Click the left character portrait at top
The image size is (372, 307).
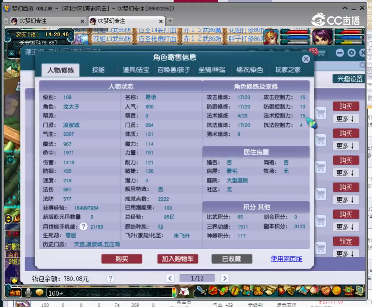(x=271, y=37)
